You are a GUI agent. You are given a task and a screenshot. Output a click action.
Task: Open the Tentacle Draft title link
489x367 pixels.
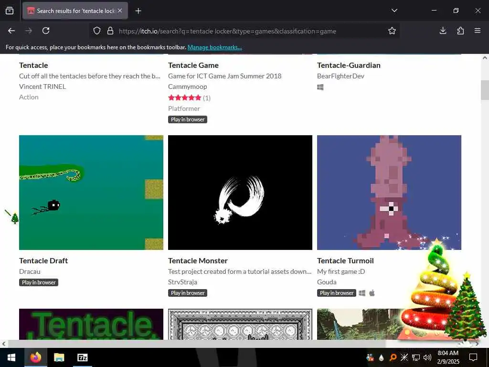click(x=43, y=260)
